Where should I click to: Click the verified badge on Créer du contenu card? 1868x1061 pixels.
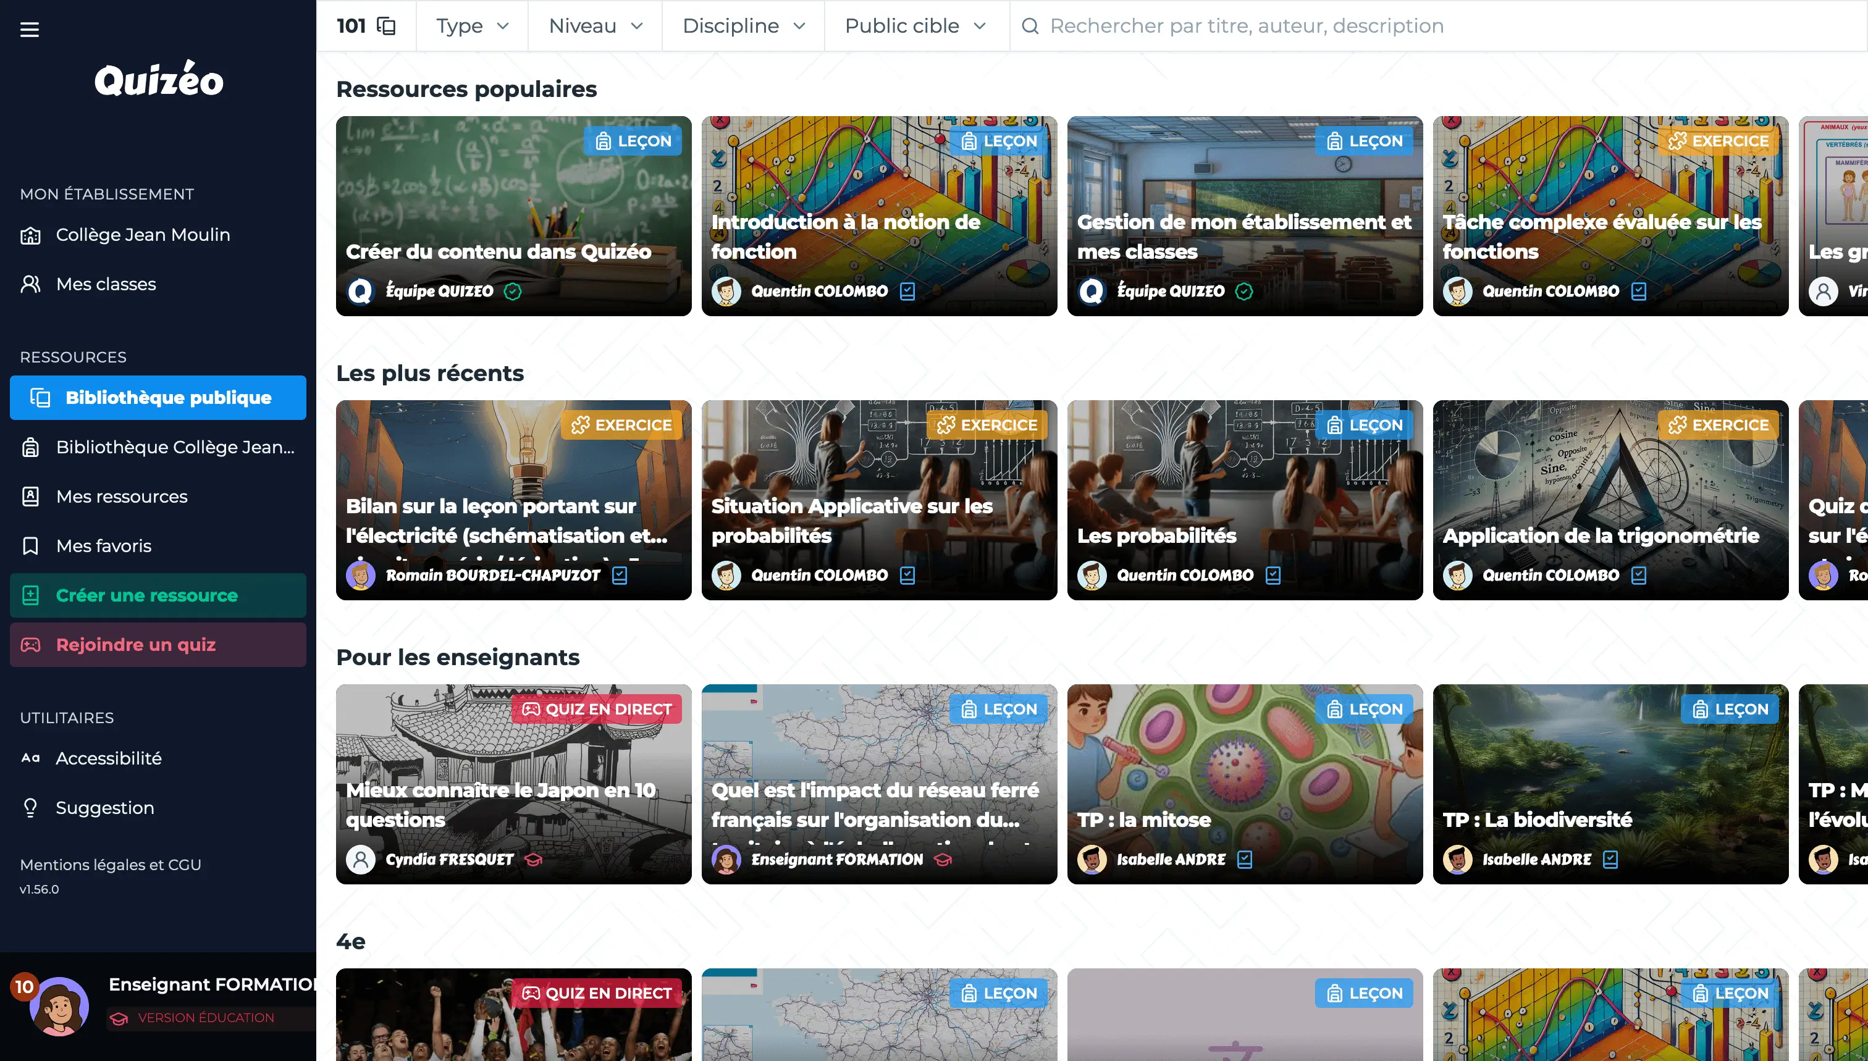(x=512, y=291)
